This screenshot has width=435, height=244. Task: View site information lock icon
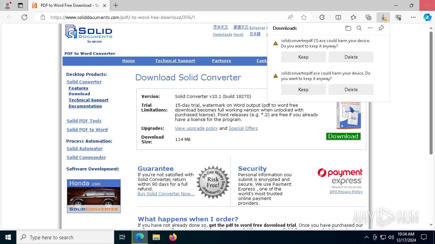(x=43, y=17)
